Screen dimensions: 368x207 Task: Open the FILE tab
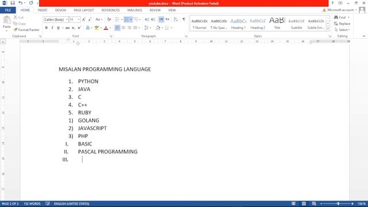(7, 10)
